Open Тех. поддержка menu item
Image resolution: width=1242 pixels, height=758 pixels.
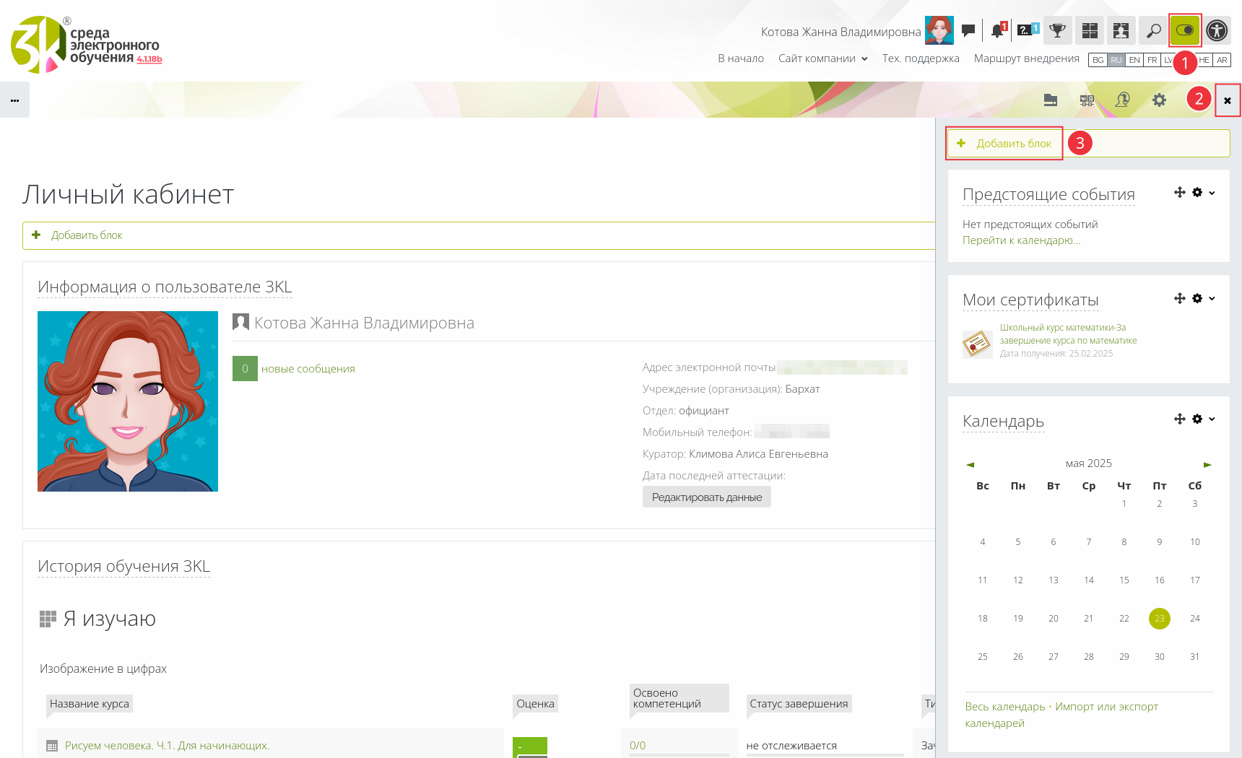click(x=920, y=58)
